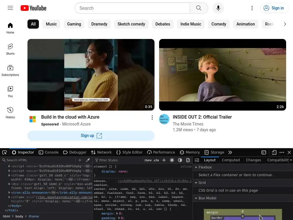The width and height of the screenshot is (293, 220).
Task: Switch to the Debugger tab
Action: 75,152
